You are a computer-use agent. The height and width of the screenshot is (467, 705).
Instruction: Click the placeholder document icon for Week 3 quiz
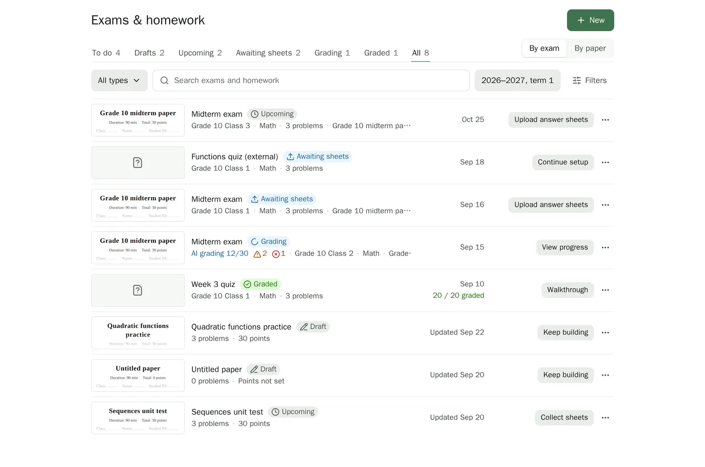point(137,291)
